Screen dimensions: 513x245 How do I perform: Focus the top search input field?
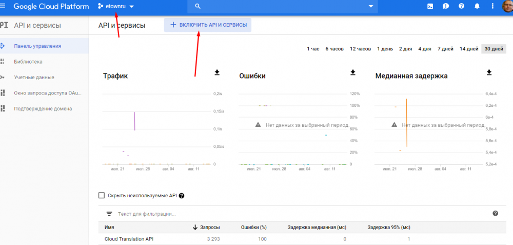pyautogui.click(x=283, y=7)
